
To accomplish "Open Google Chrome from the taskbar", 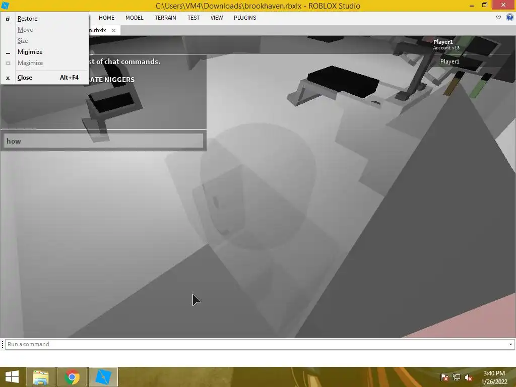I will (x=72, y=377).
